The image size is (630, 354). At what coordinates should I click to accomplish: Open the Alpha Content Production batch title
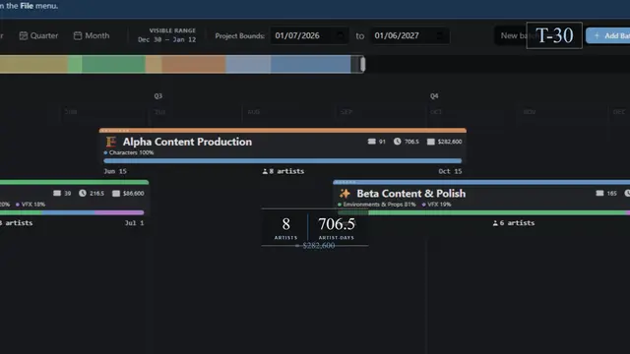[x=187, y=142]
